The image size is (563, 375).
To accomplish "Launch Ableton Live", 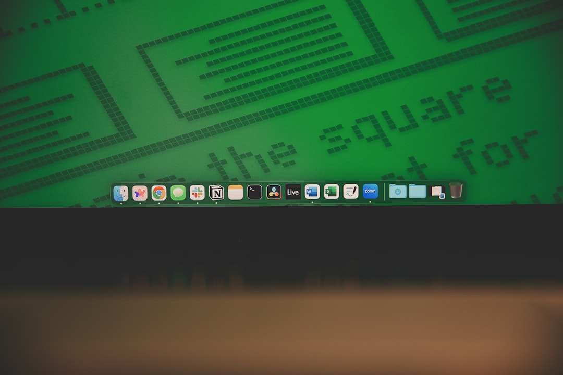I will click(x=292, y=192).
